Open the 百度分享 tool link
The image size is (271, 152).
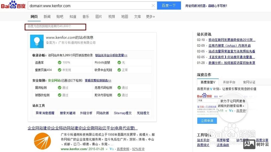[x=262, y=140]
